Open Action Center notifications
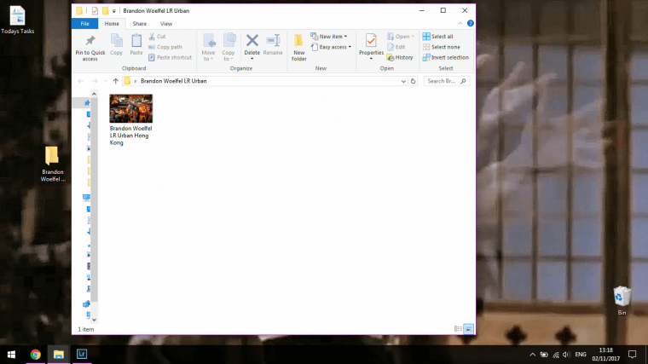This screenshot has height=364, width=648. tap(633, 355)
